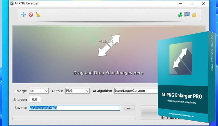Open the Output PNG format dropdown
This screenshot has width=218, height=126.
[77, 91]
